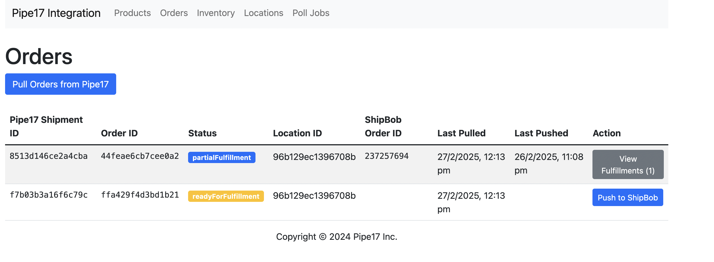
Task: Click Last Pulled date in first order row
Action: click(x=471, y=163)
